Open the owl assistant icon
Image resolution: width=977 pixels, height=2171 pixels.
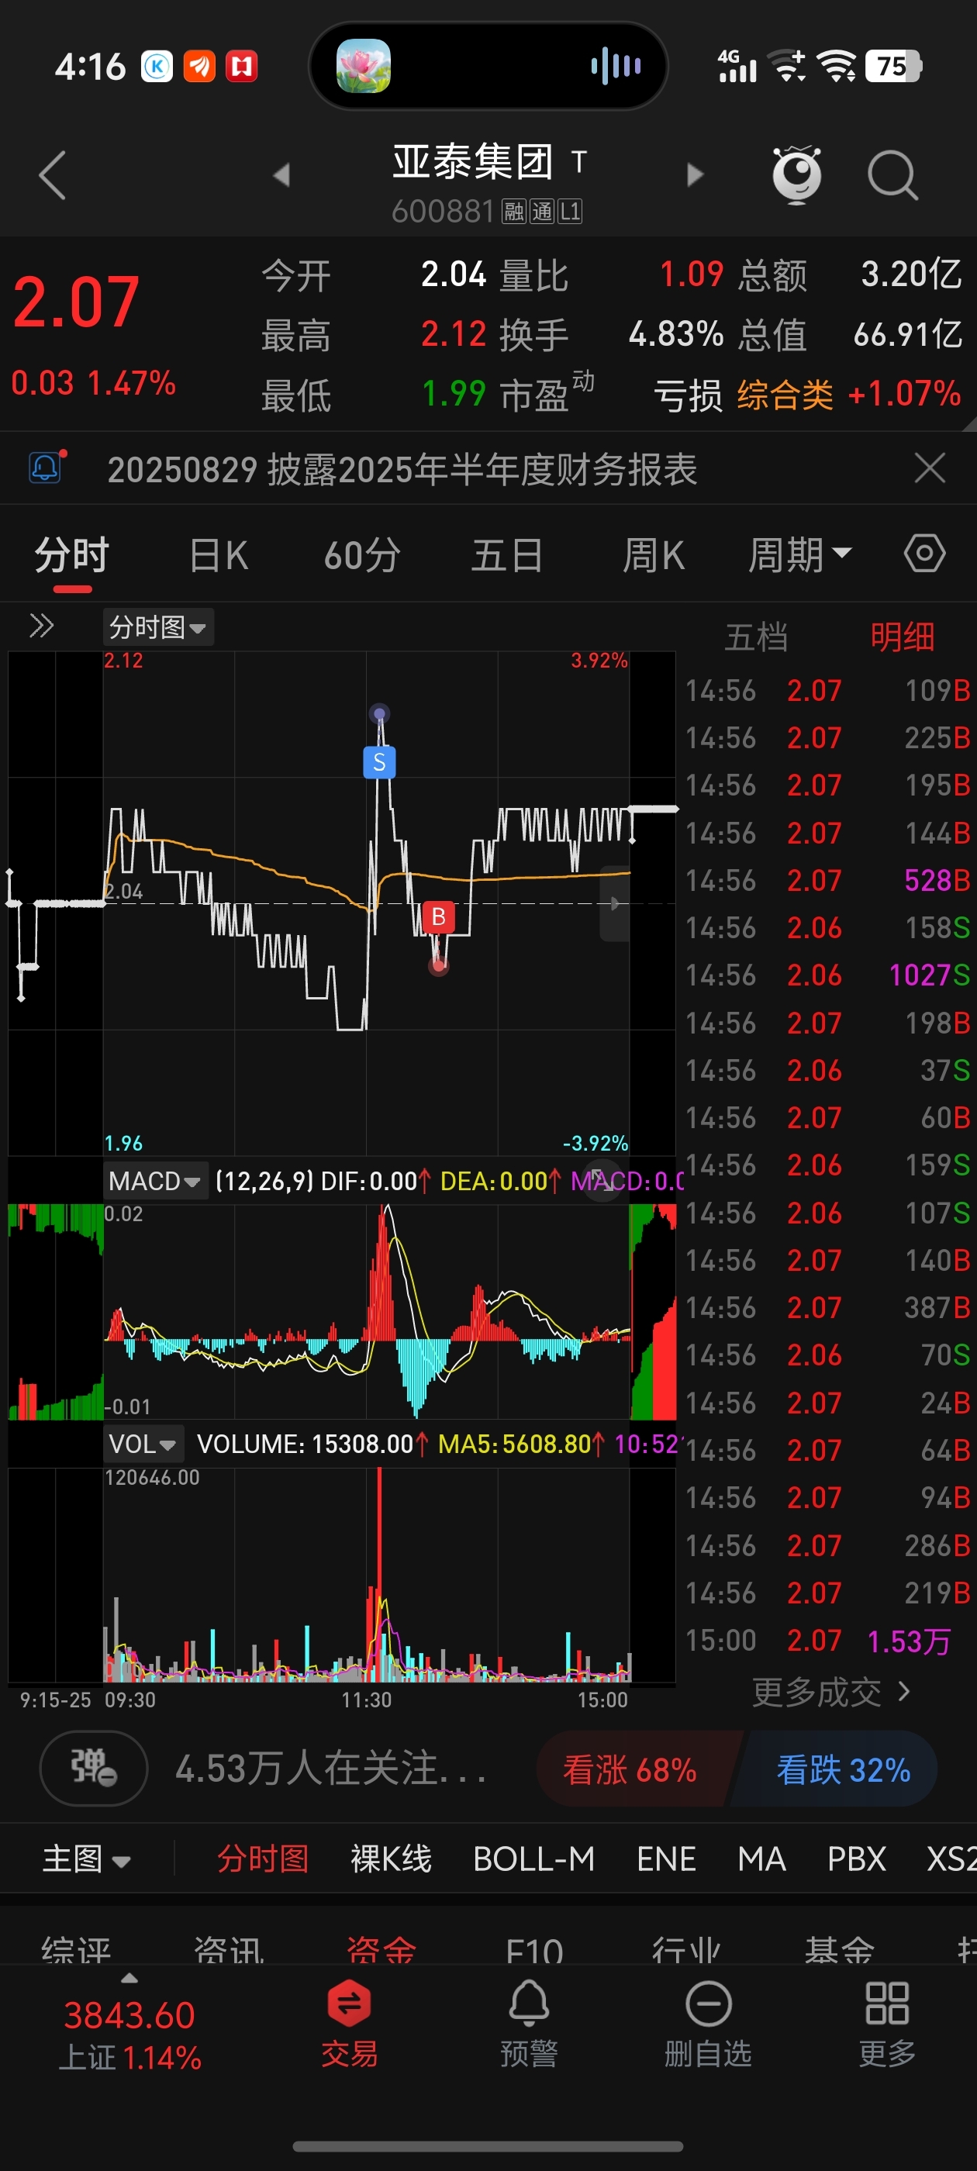click(796, 174)
